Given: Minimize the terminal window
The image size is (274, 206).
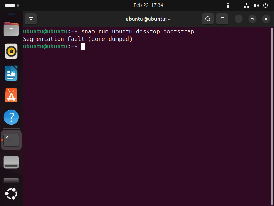Looking at the screenshot, I should pos(239,19).
